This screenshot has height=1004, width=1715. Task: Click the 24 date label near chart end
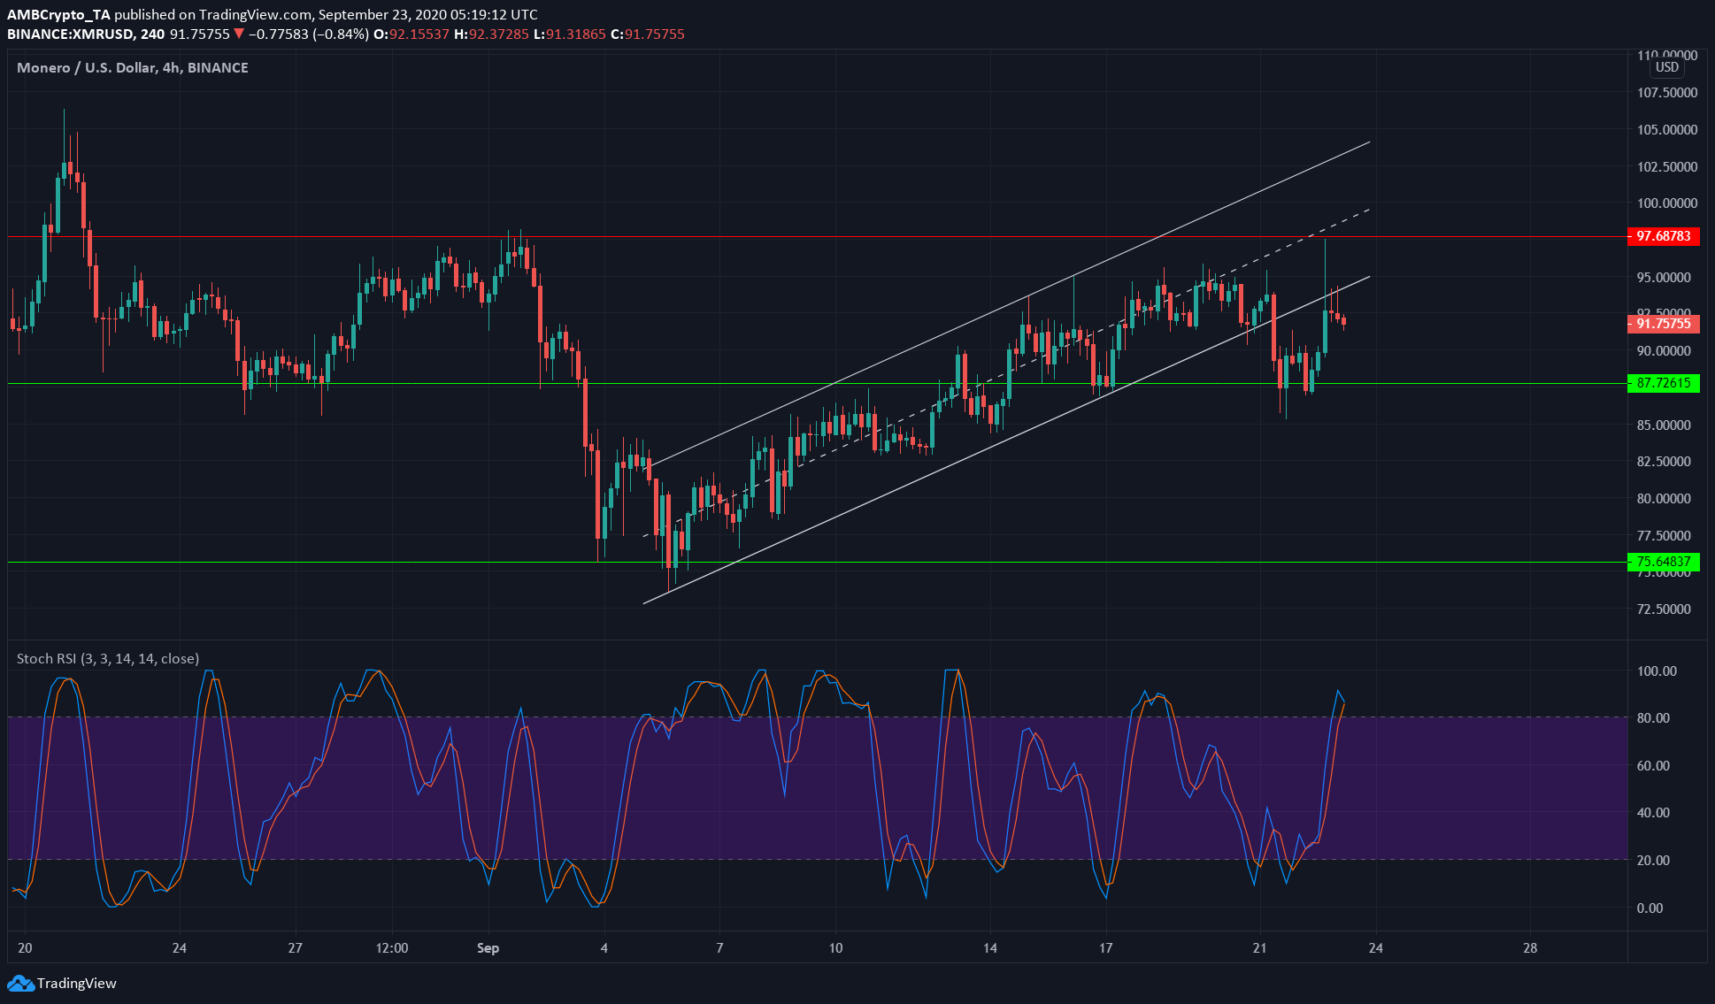tap(1375, 948)
